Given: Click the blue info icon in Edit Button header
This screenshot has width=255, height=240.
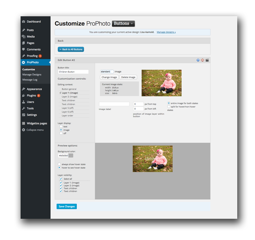Looking at the screenshot, I should (198, 60).
